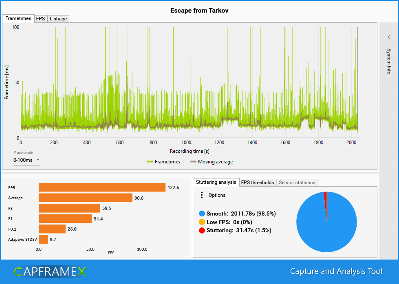Click the "Recording time [s]" axis title
399x284 pixels.
(190, 151)
